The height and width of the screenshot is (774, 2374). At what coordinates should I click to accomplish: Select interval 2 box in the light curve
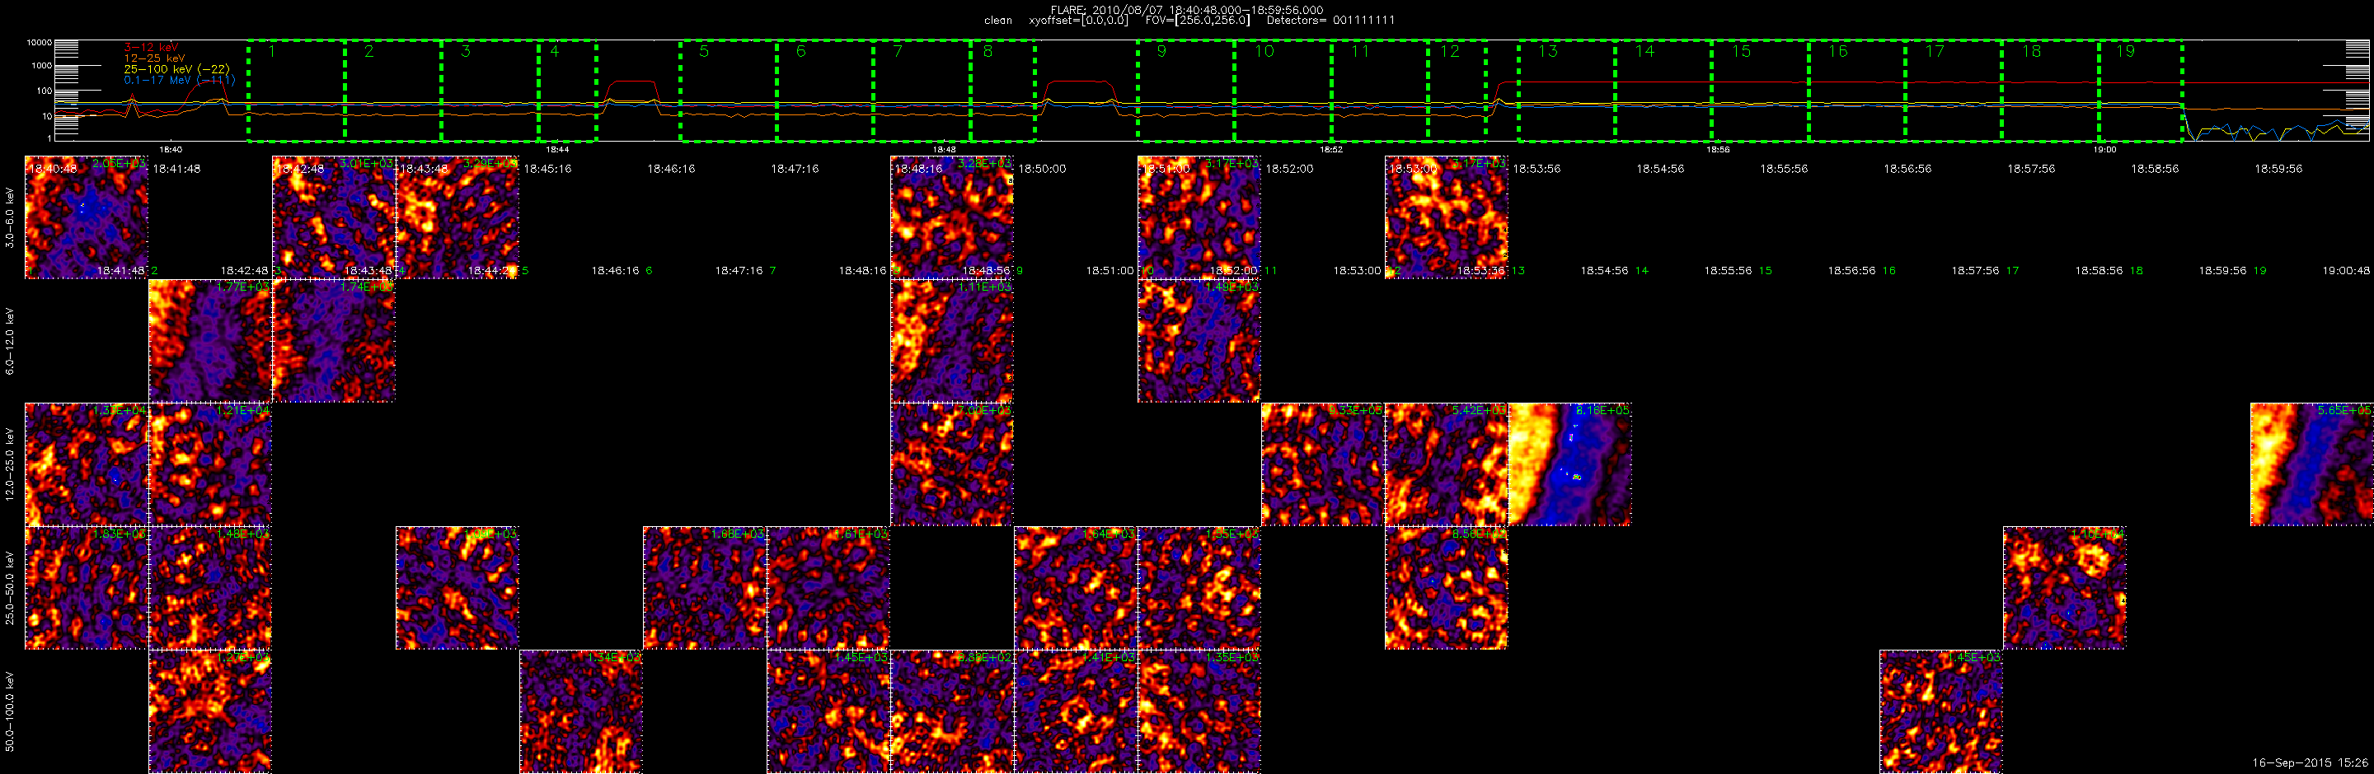(393, 91)
